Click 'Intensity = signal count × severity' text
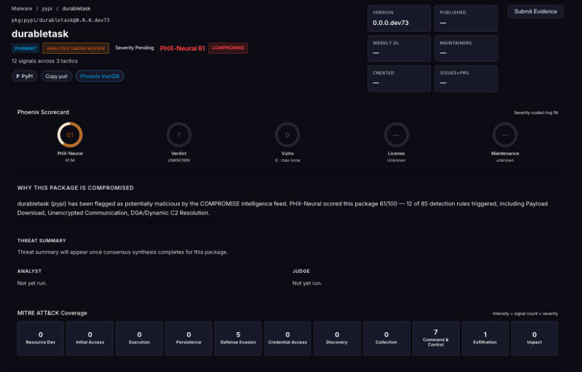 click(525, 313)
